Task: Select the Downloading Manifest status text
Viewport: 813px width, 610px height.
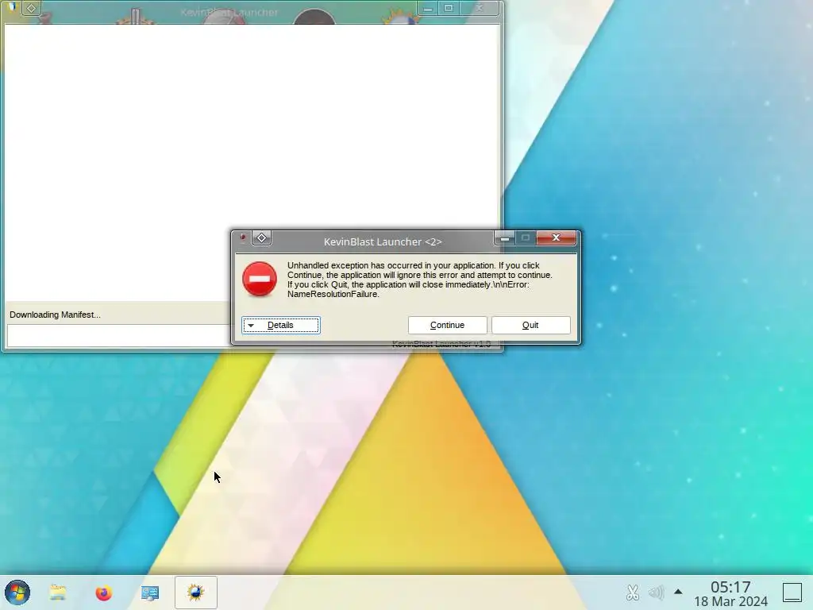Action: point(55,315)
